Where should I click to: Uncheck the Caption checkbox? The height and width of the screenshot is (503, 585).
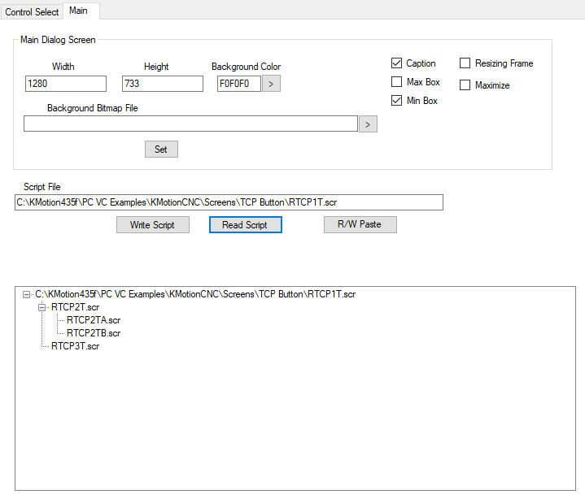[x=396, y=63]
